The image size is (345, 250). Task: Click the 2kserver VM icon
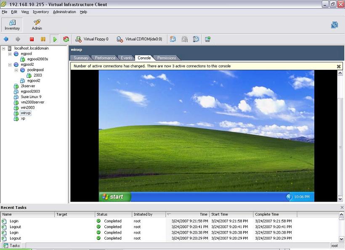[x=16, y=86]
